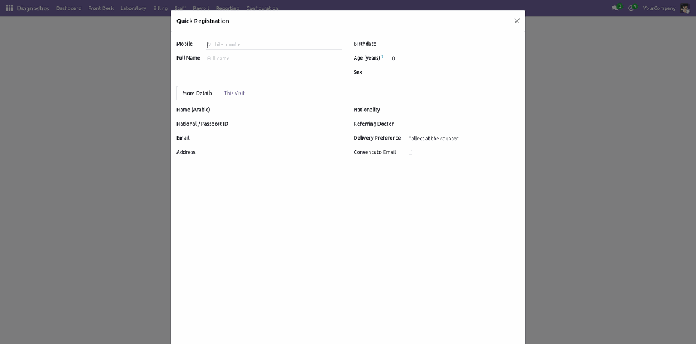Focus the Mobile number input field
Screen dimensions: 696x344
pos(274,45)
